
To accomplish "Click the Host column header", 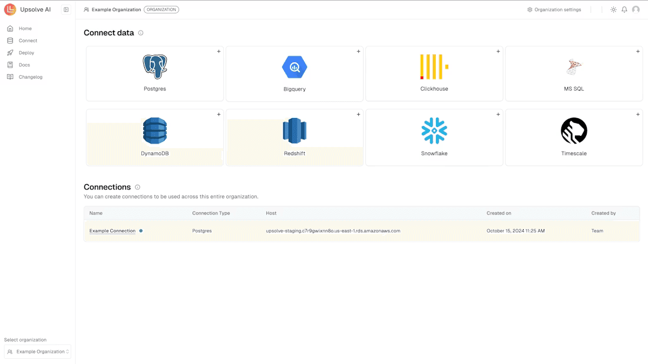I will [271, 213].
